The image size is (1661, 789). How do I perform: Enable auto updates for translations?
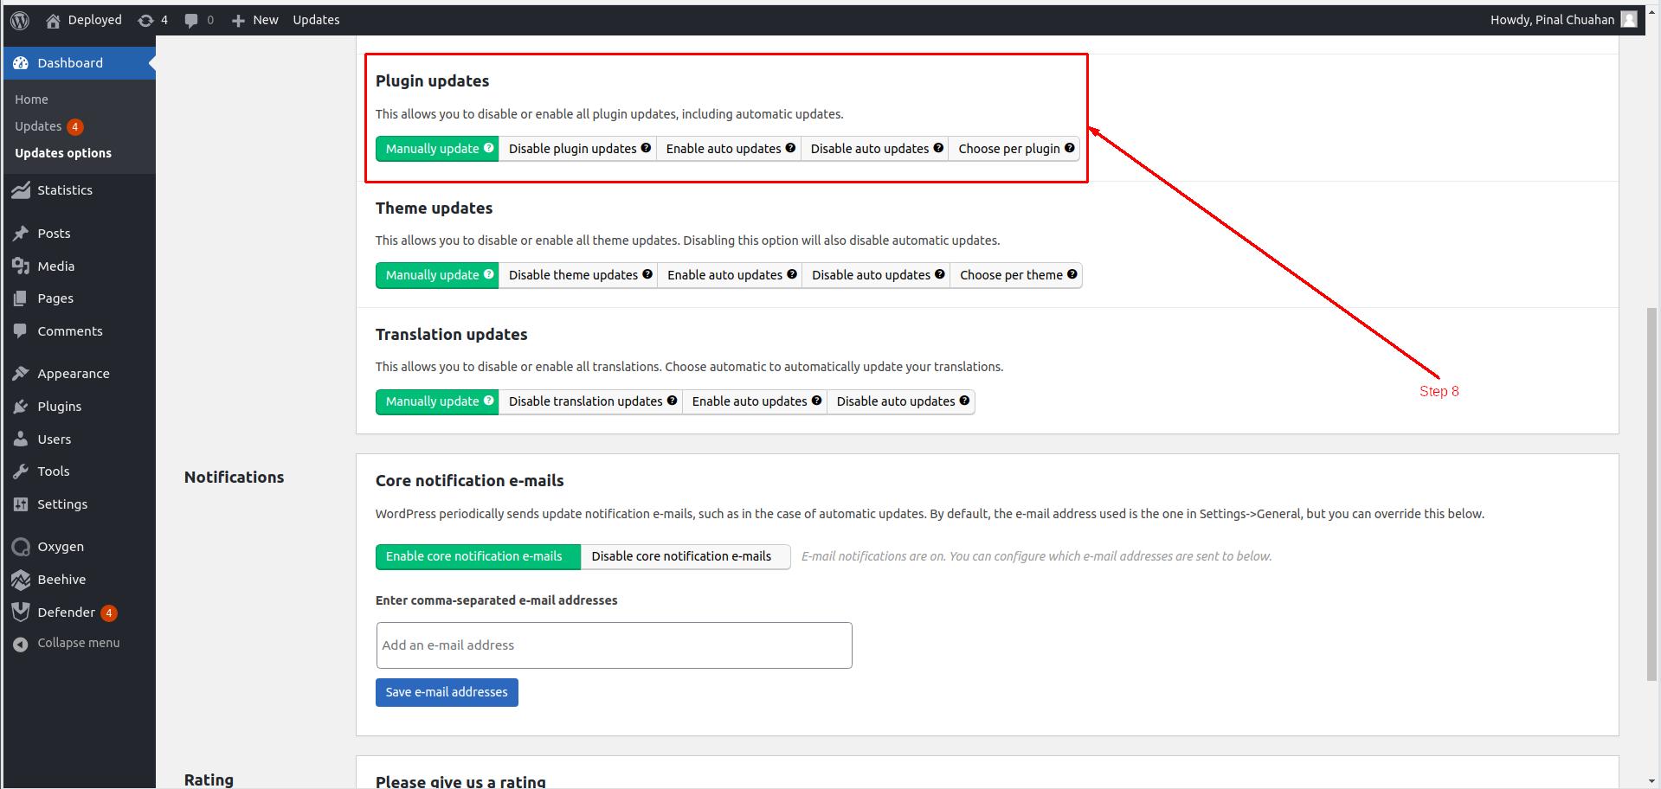(x=755, y=401)
